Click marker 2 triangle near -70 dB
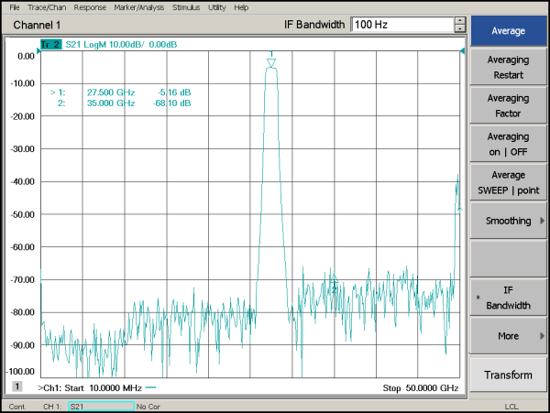 334,277
